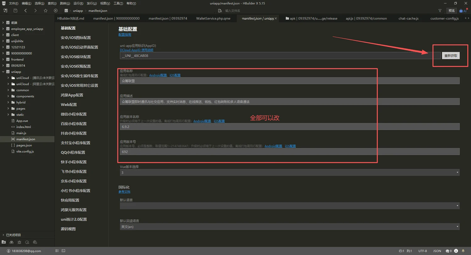Open the 发行(U) menu

pyautogui.click(x=92, y=3)
